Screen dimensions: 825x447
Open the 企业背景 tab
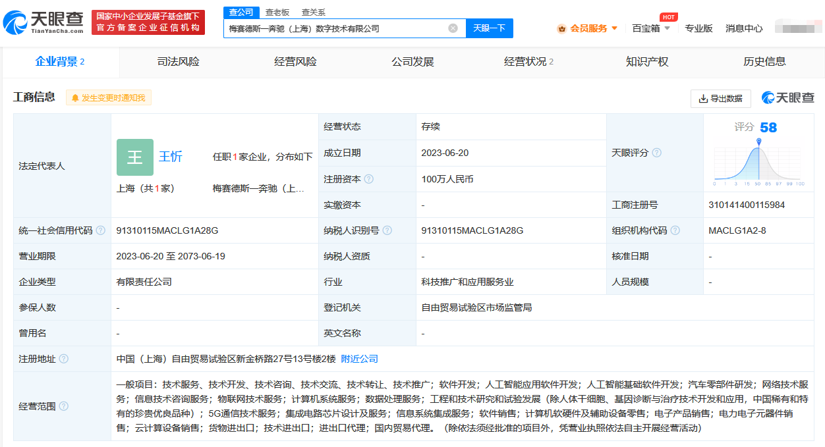[60, 62]
